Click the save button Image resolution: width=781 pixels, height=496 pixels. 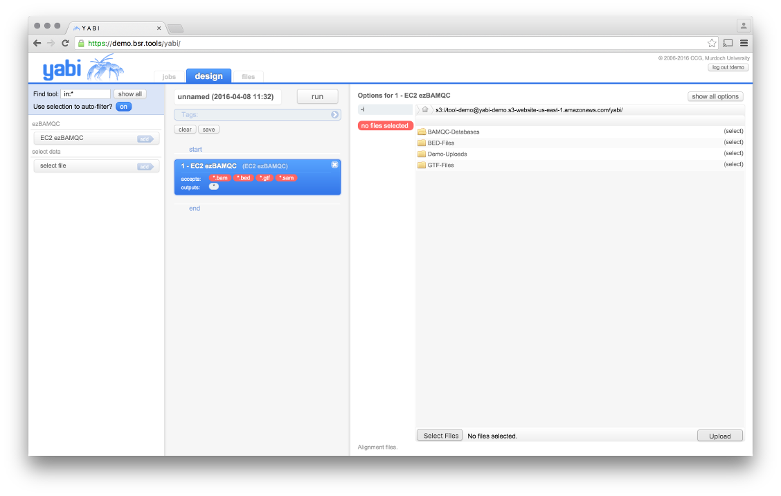pyautogui.click(x=208, y=130)
